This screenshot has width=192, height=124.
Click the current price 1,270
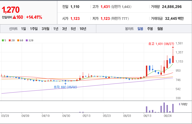coord(10,10)
